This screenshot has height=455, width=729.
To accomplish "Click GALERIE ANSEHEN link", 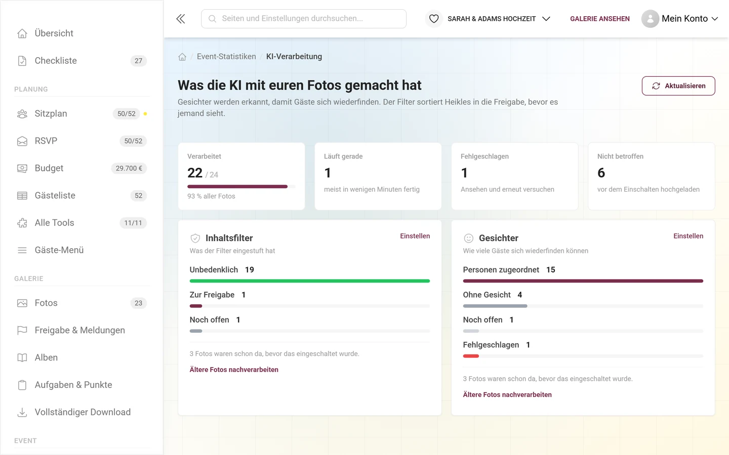I will point(600,19).
